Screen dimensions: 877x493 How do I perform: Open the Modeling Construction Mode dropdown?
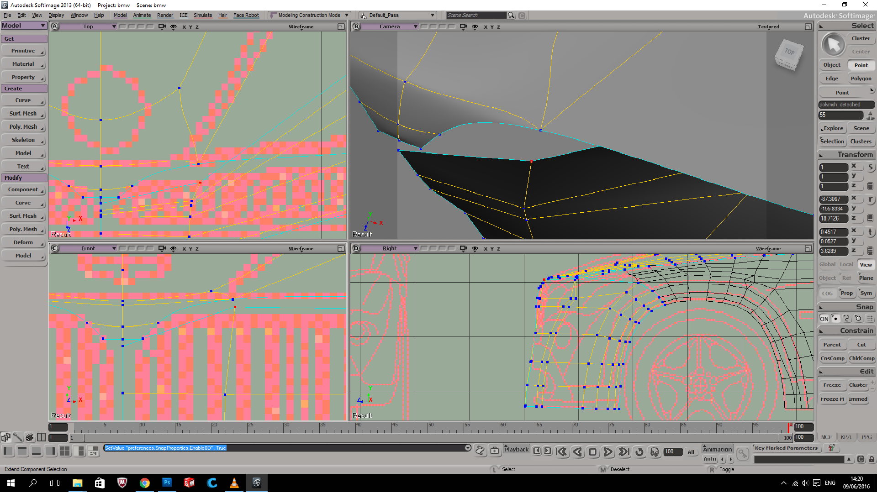[309, 15]
